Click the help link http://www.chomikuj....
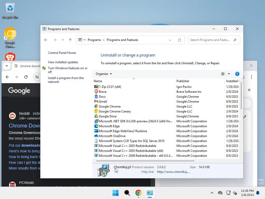This screenshot has width=265, height=199. point(173,172)
